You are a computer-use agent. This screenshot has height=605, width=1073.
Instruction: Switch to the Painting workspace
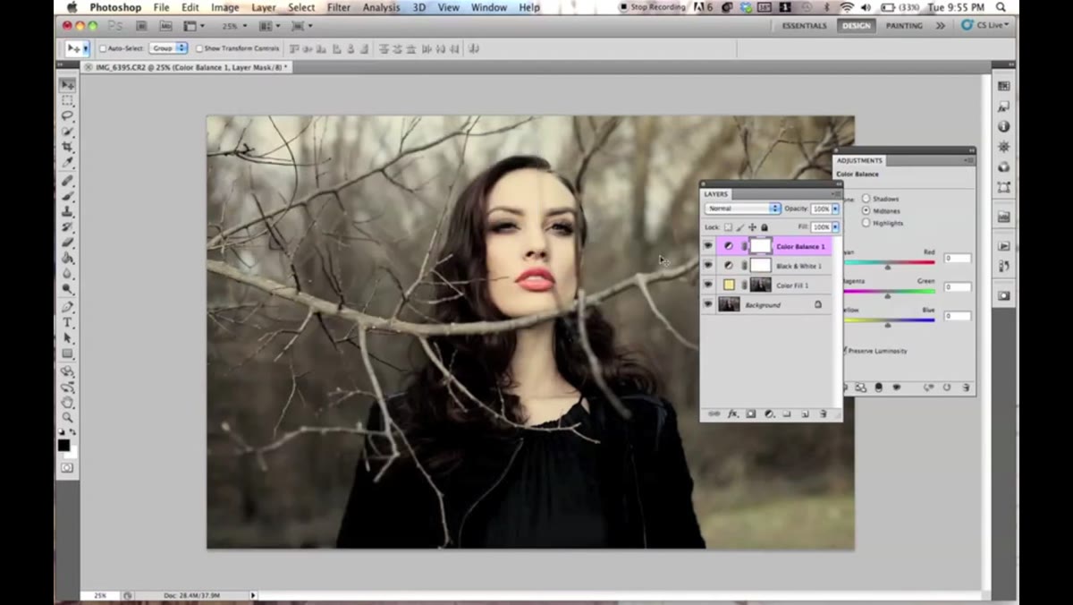click(x=904, y=26)
